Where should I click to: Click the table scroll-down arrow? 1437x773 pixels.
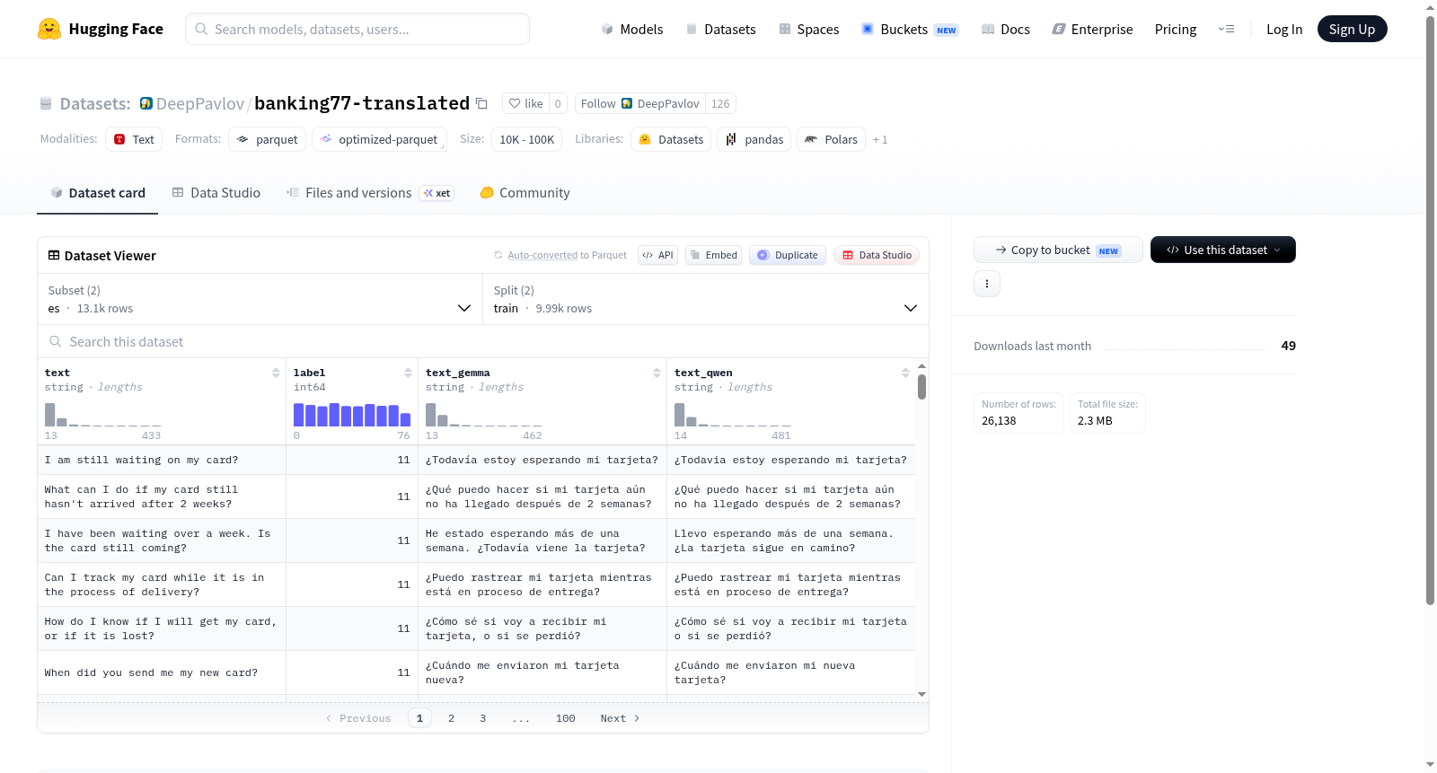(921, 694)
